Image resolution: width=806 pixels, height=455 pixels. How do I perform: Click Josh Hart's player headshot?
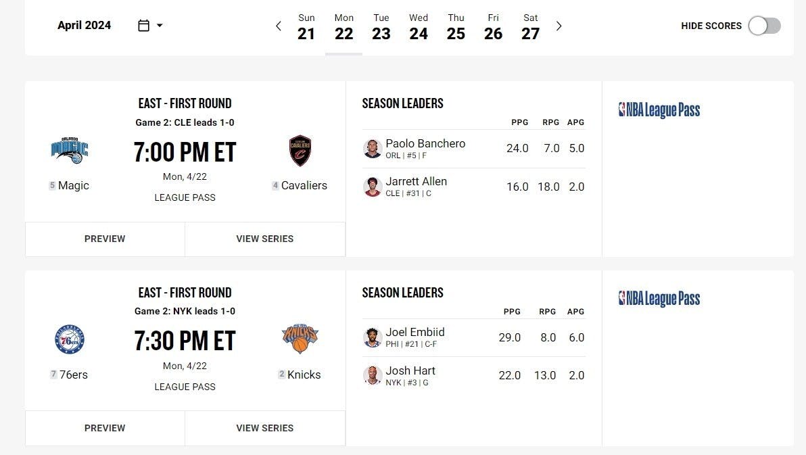(x=373, y=376)
